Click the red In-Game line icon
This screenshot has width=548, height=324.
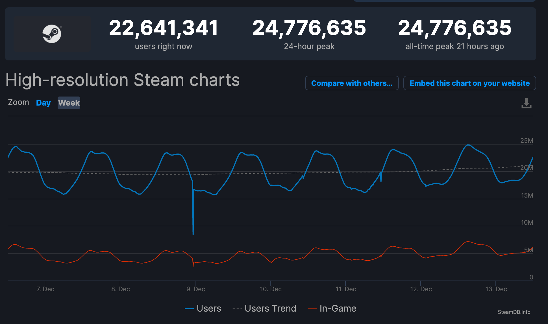pos(312,309)
